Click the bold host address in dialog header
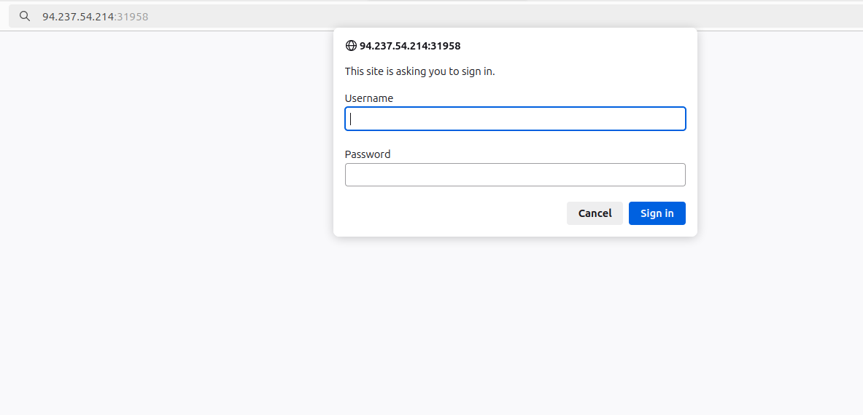The height and width of the screenshot is (415, 863). pos(410,46)
